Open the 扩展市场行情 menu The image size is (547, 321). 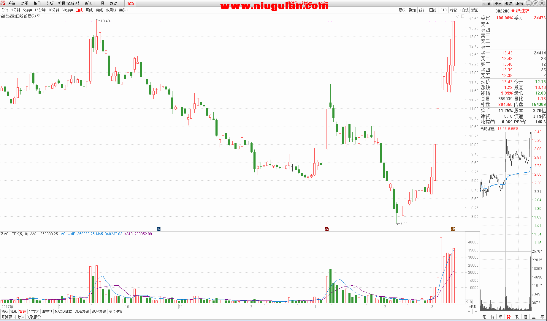pyautogui.click(x=69, y=3)
